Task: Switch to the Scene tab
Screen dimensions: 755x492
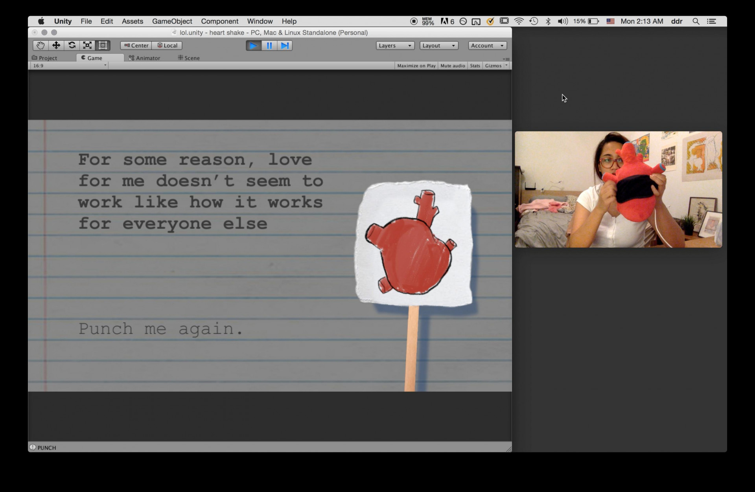Action: tap(189, 58)
